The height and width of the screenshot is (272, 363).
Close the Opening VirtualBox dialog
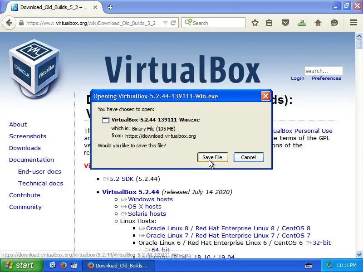pos(265,96)
